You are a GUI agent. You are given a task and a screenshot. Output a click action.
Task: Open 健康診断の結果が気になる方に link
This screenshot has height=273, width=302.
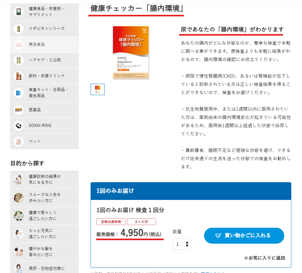click(x=44, y=179)
